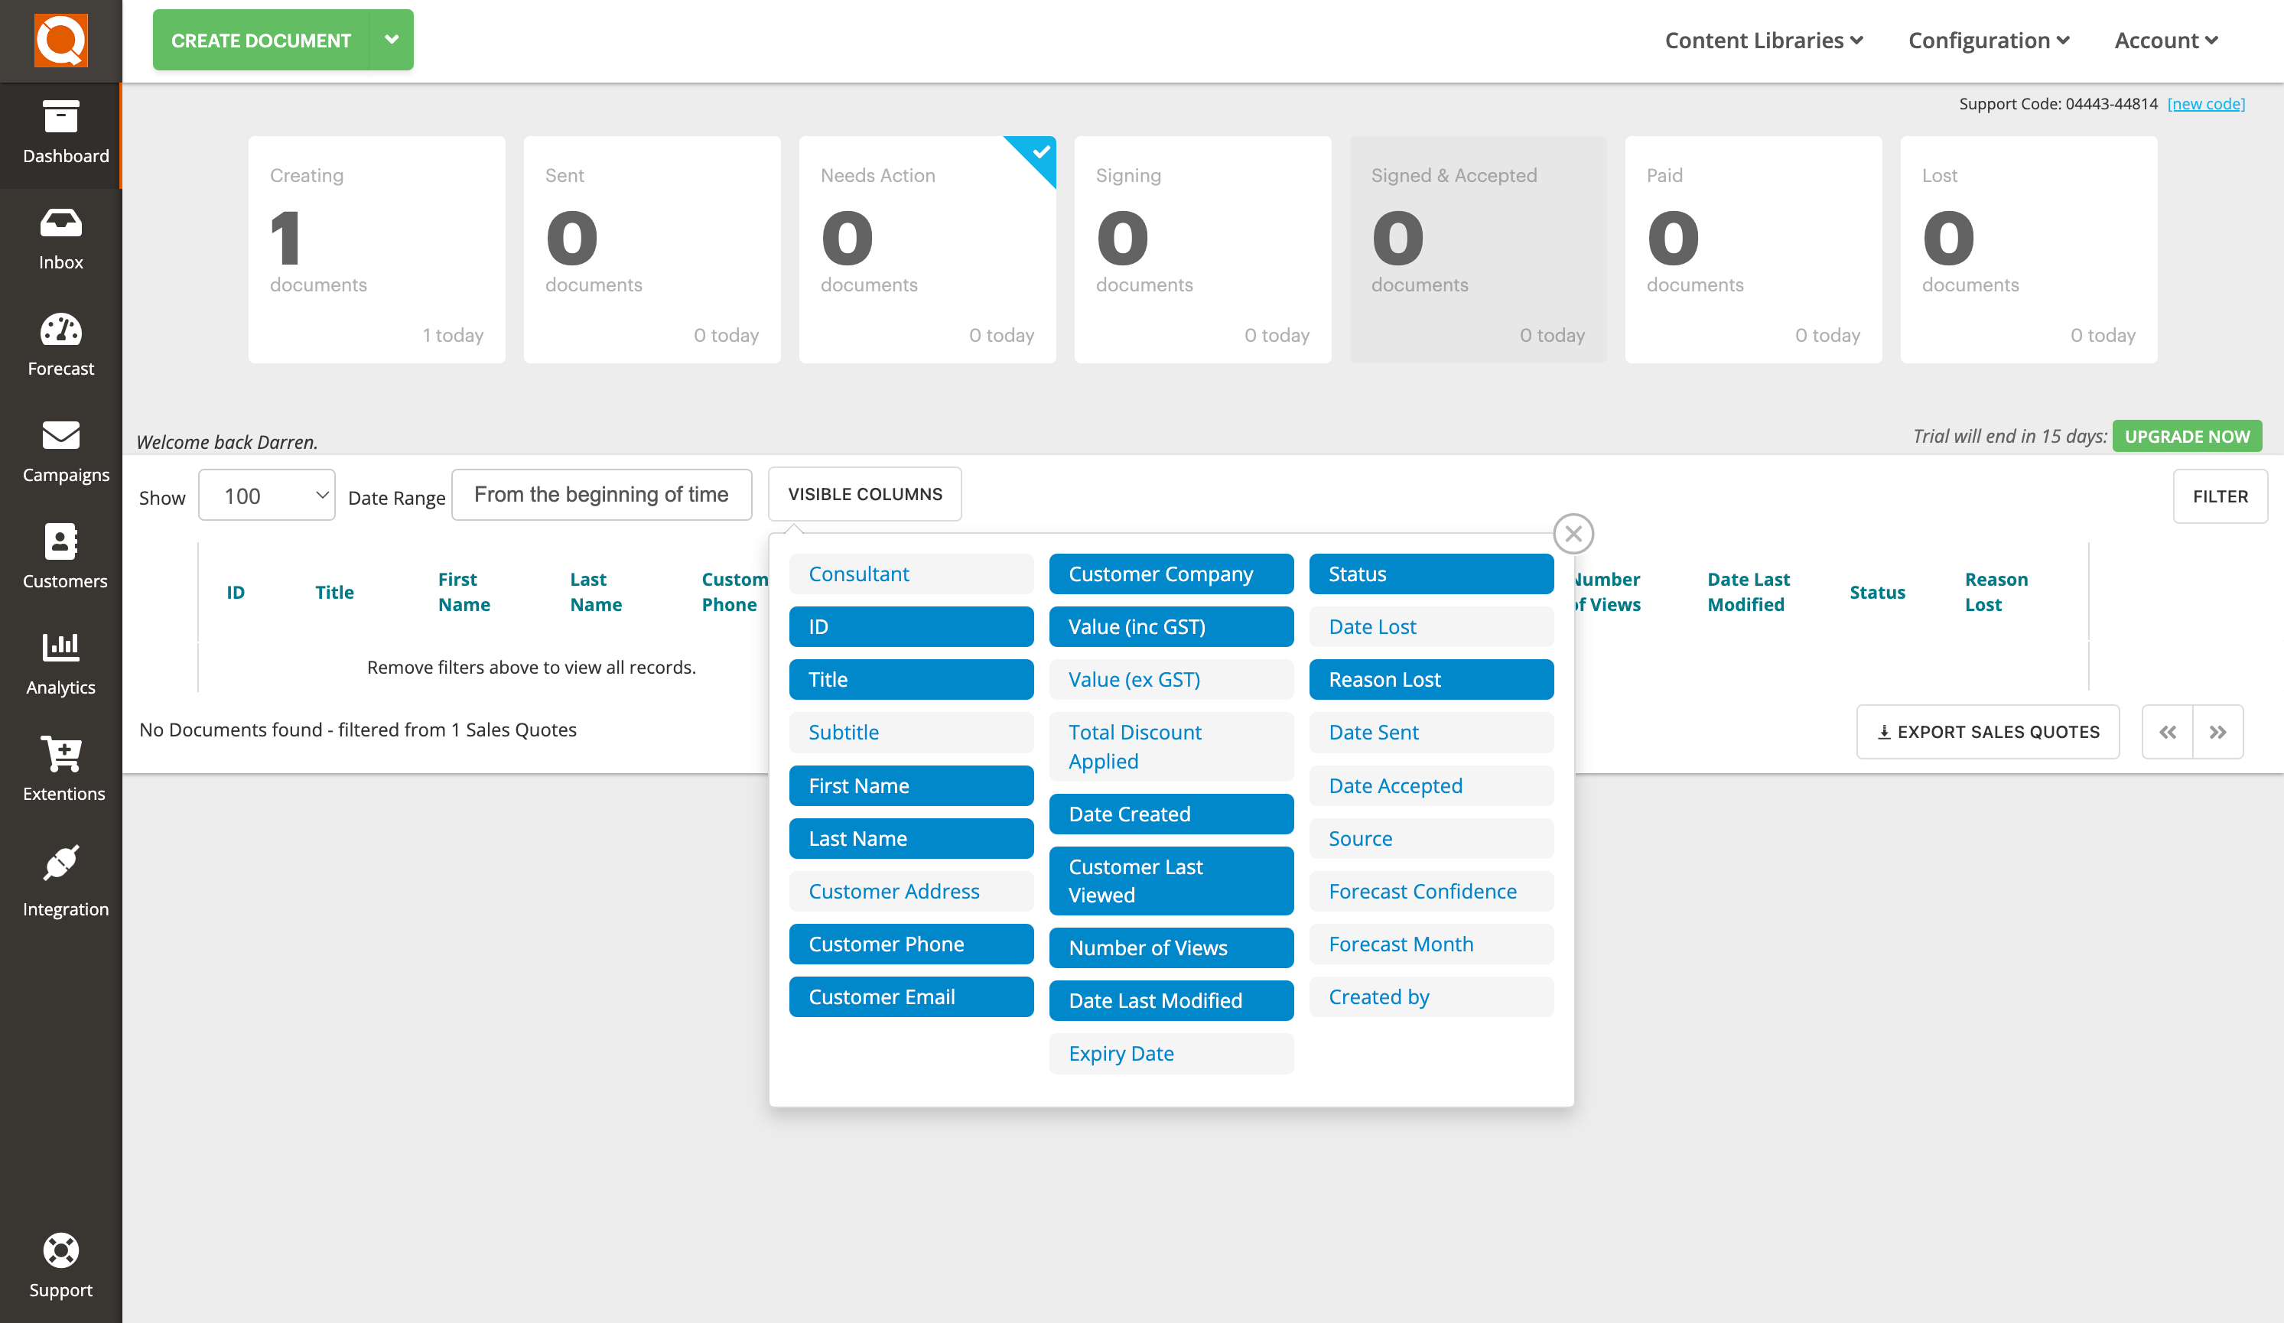Viewport: 2284px width, 1323px height.
Task: Open Support from the bottom sidebar
Action: point(60,1264)
